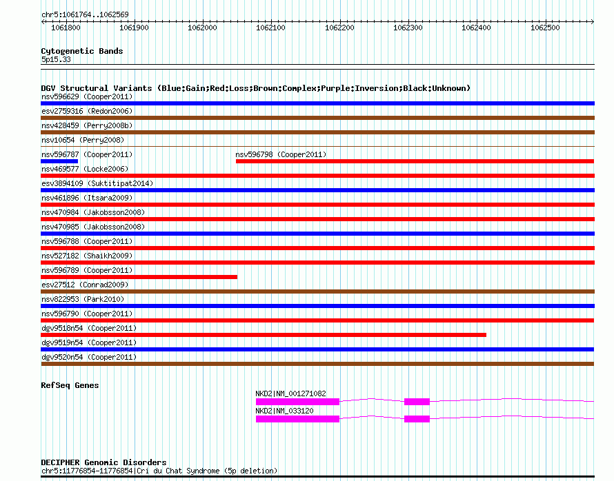Click ruler position 1062300
The height and width of the screenshot is (481, 614).
[408, 28]
